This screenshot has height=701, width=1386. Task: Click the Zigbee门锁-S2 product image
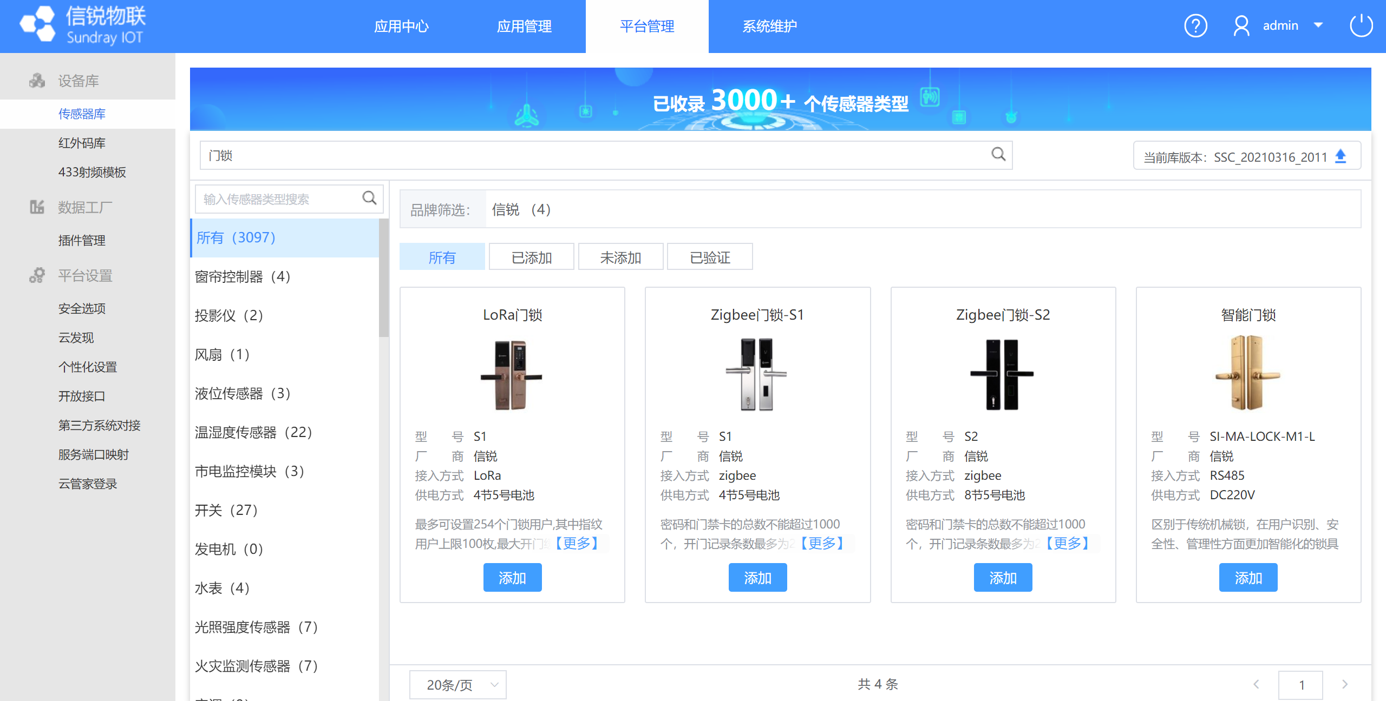(1002, 375)
